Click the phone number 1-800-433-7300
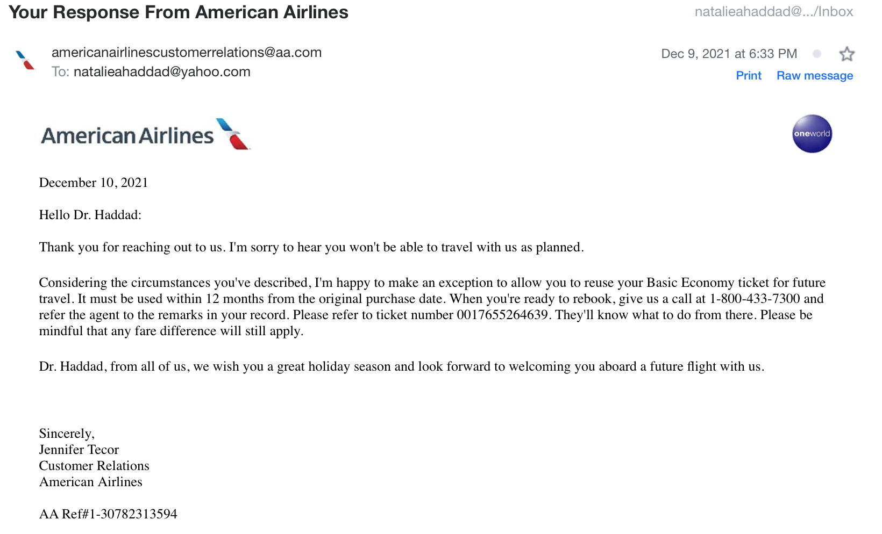 755,299
